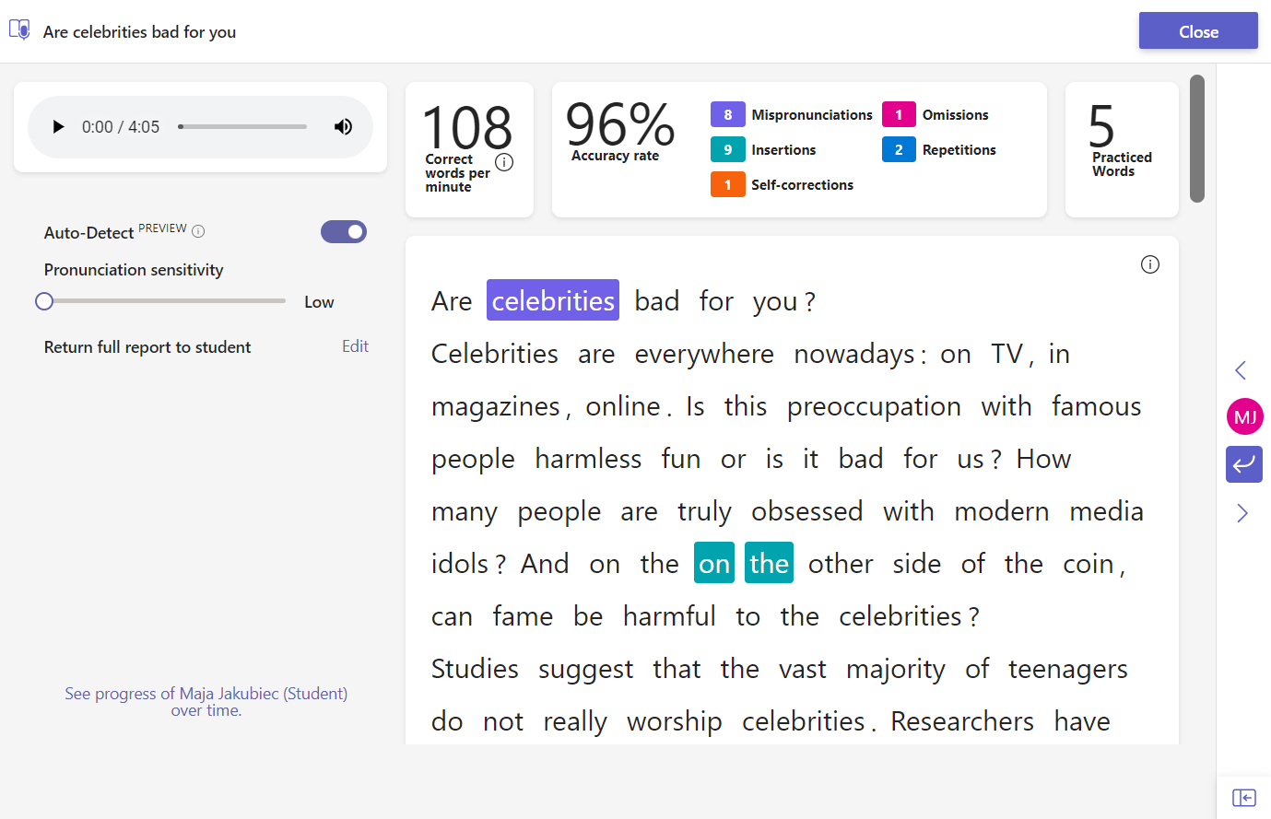Click the page title Are celebrities bad for you
This screenshot has width=1271, height=819.
click(x=139, y=32)
